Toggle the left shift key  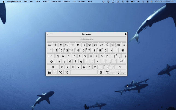pos(52,67)
